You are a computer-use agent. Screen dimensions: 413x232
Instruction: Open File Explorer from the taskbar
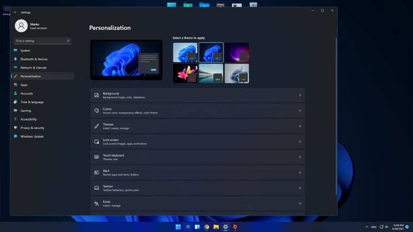pyautogui.click(x=216, y=227)
